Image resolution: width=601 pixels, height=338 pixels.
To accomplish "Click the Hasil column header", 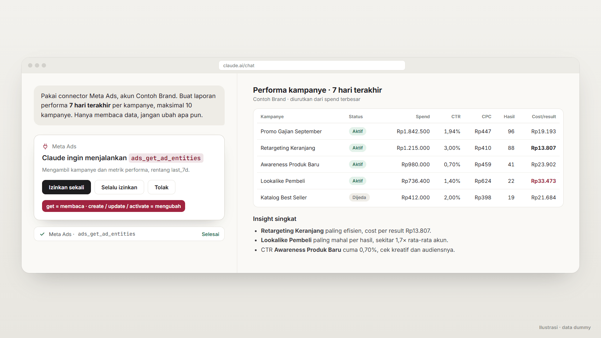I will click(509, 117).
